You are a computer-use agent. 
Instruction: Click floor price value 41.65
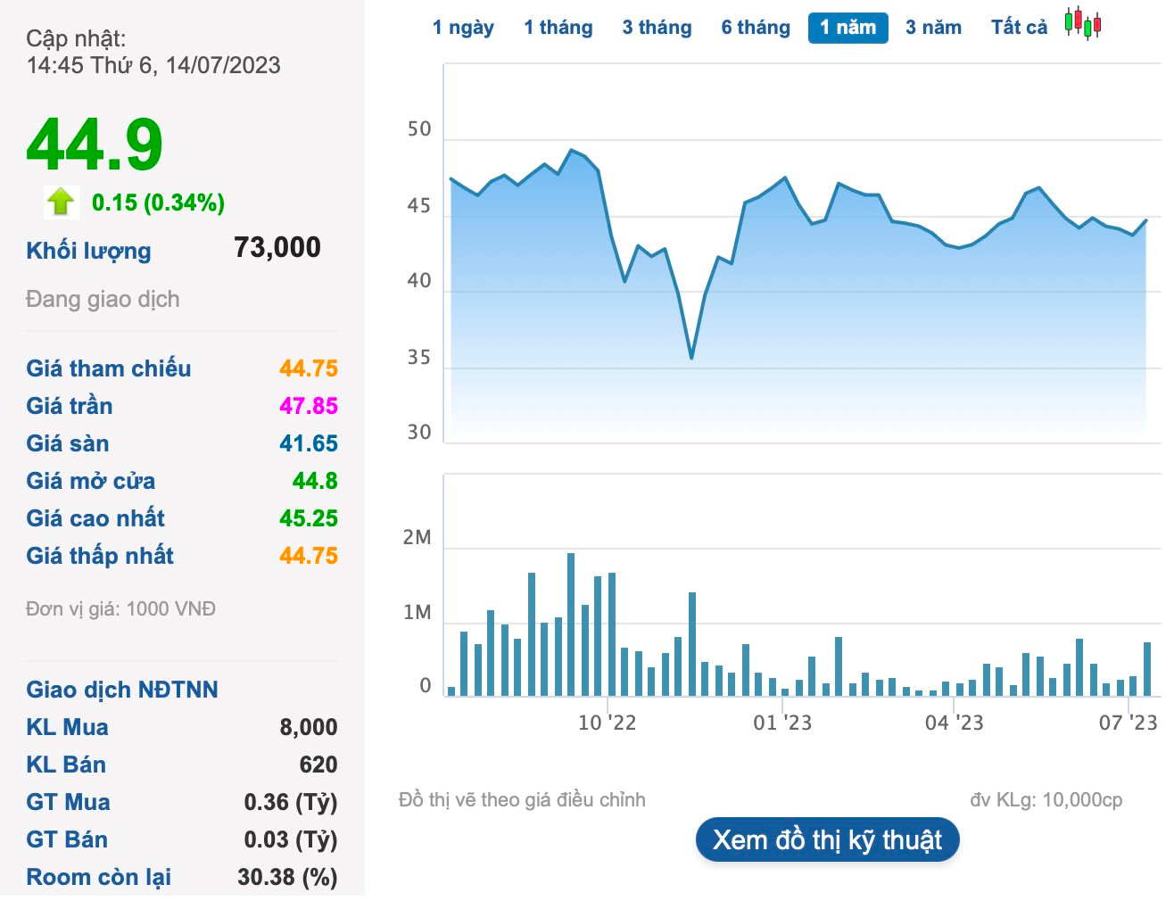pyautogui.click(x=309, y=443)
